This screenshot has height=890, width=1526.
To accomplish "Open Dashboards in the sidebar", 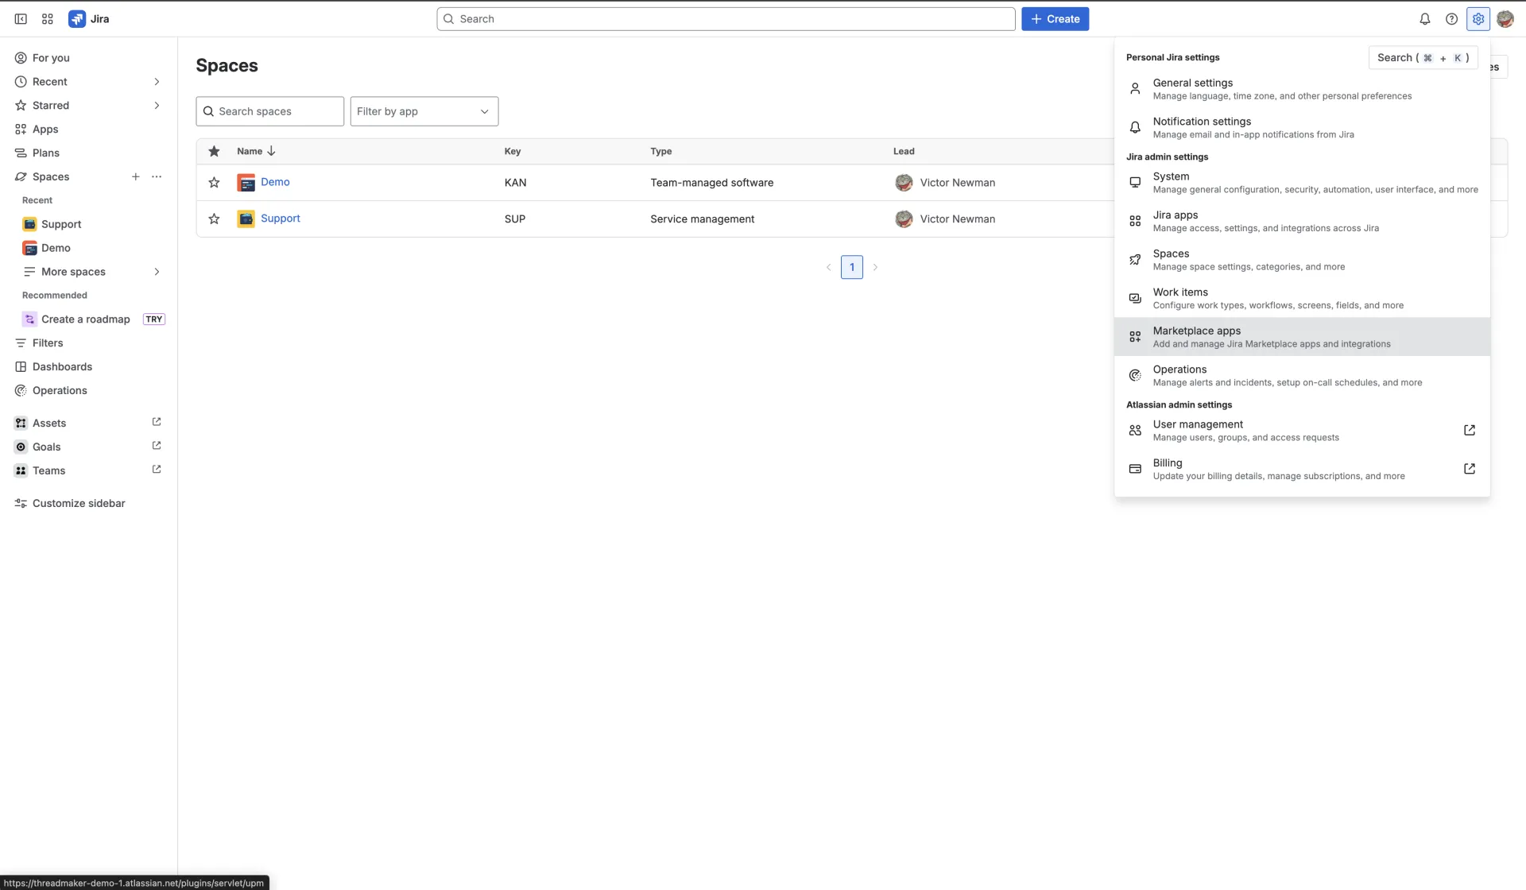I will (89, 367).
